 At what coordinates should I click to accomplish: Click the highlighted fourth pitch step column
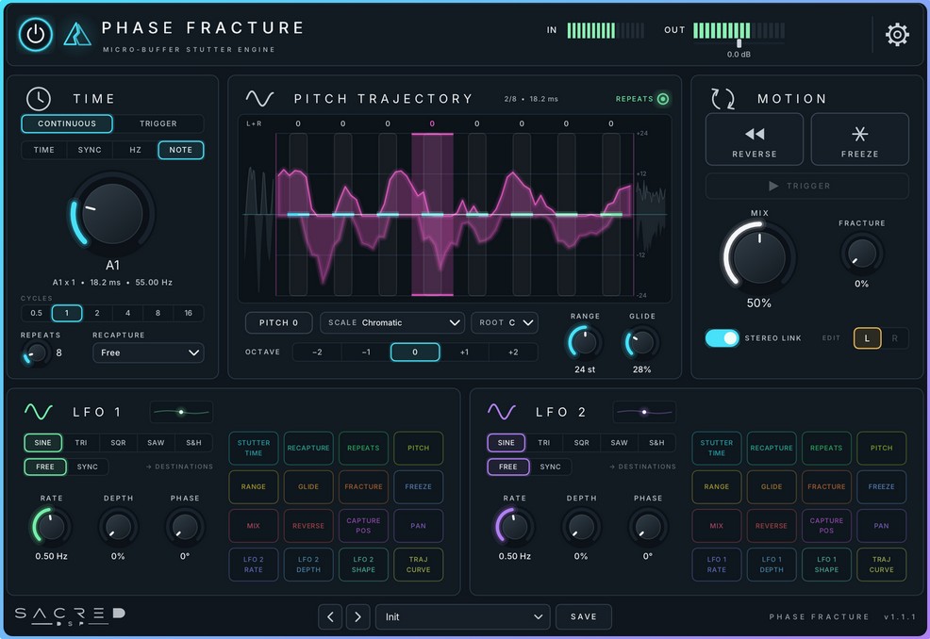click(x=432, y=214)
